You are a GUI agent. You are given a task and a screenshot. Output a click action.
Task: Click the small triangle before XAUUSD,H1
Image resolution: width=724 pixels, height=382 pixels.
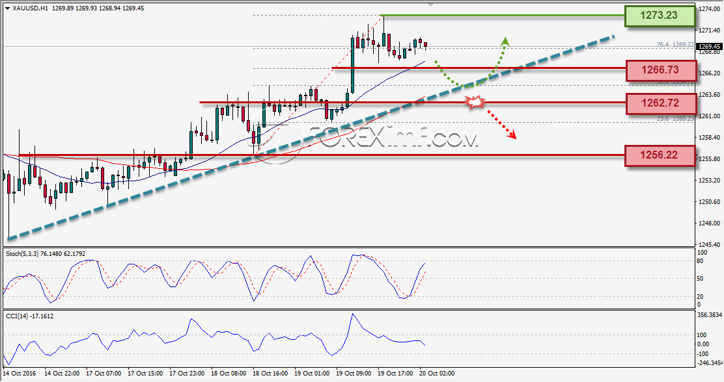pos(7,8)
